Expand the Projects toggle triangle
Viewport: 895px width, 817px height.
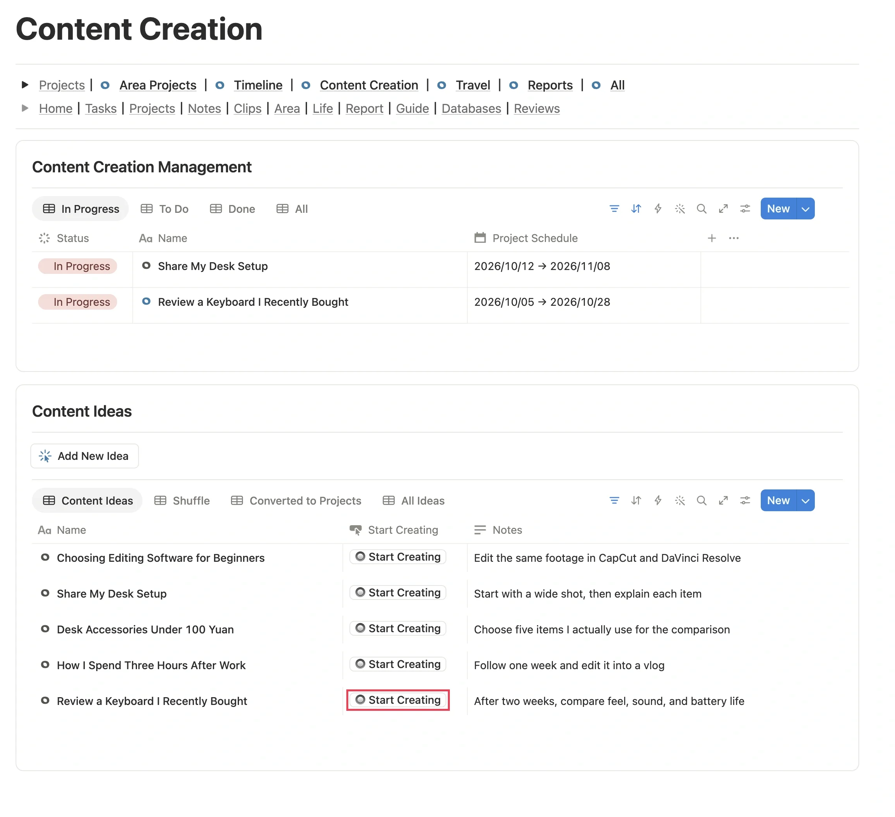(25, 85)
